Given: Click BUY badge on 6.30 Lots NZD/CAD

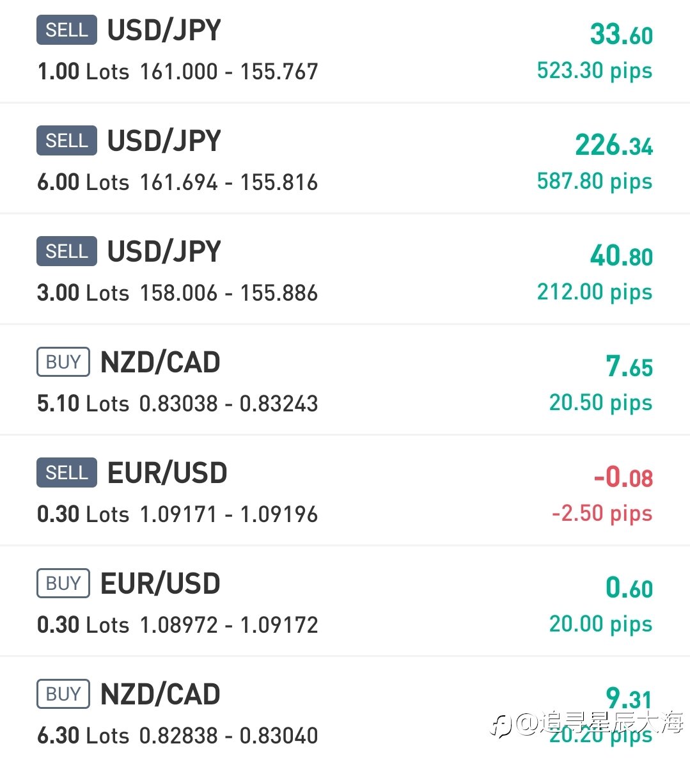Looking at the screenshot, I should [x=63, y=694].
